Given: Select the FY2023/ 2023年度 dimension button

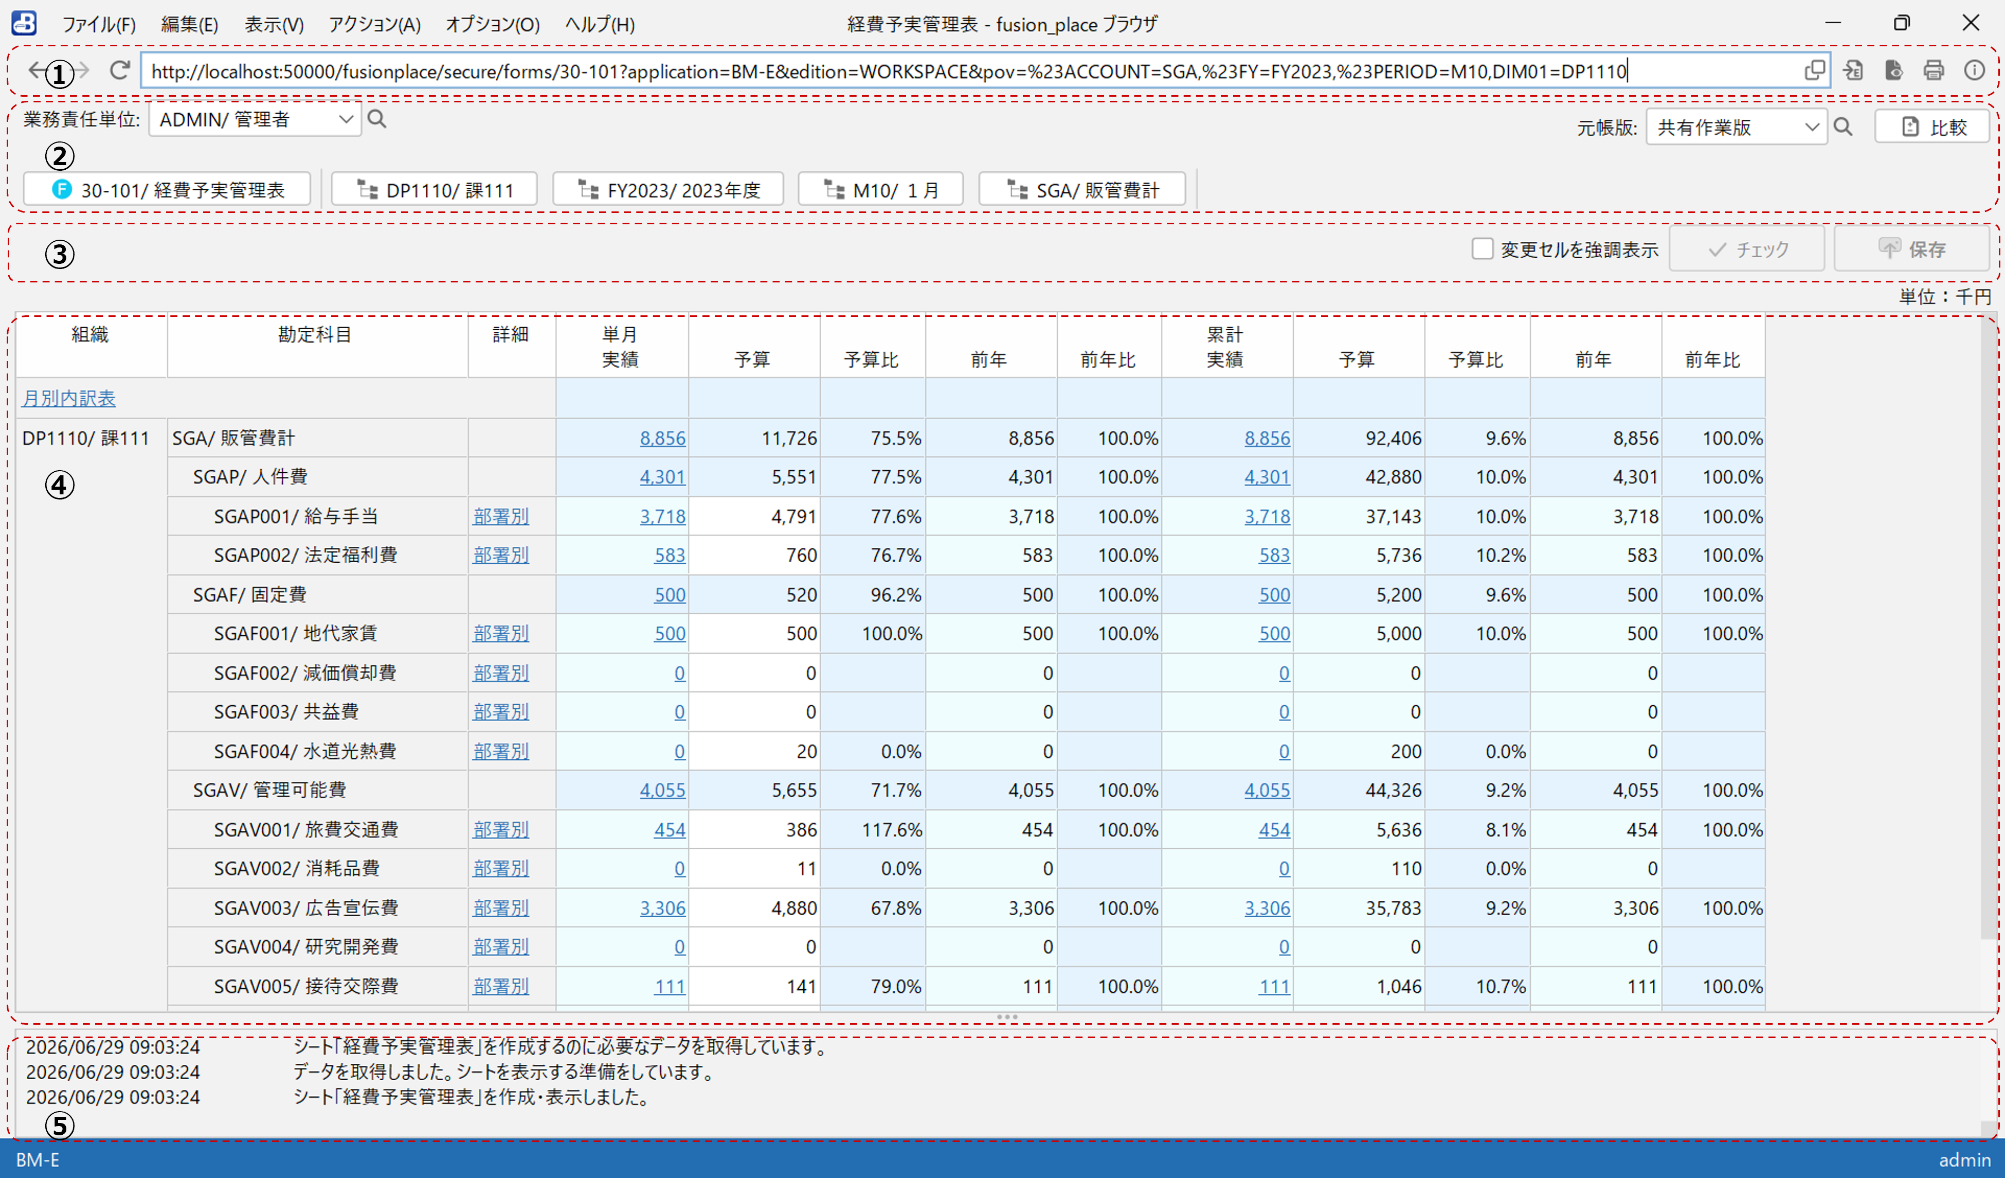Looking at the screenshot, I should point(669,189).
